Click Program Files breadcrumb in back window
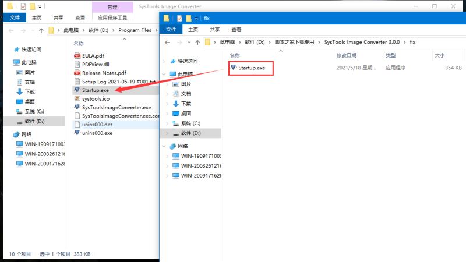The width and height of the screenshot is (466, 262). pyautogui.click(x=135, y=30)
